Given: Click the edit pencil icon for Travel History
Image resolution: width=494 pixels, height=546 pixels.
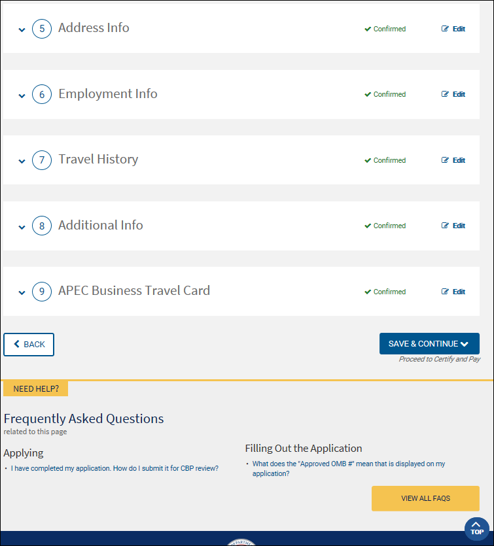Looking at the screenshot, I should [446, 160].
